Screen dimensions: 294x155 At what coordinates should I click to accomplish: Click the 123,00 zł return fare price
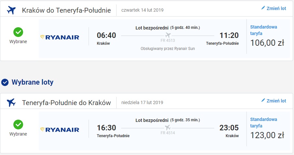[267, 135]
